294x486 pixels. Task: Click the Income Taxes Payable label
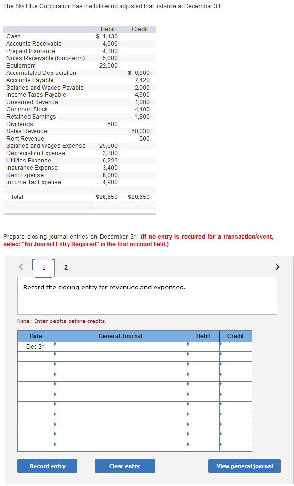point(36,95)
